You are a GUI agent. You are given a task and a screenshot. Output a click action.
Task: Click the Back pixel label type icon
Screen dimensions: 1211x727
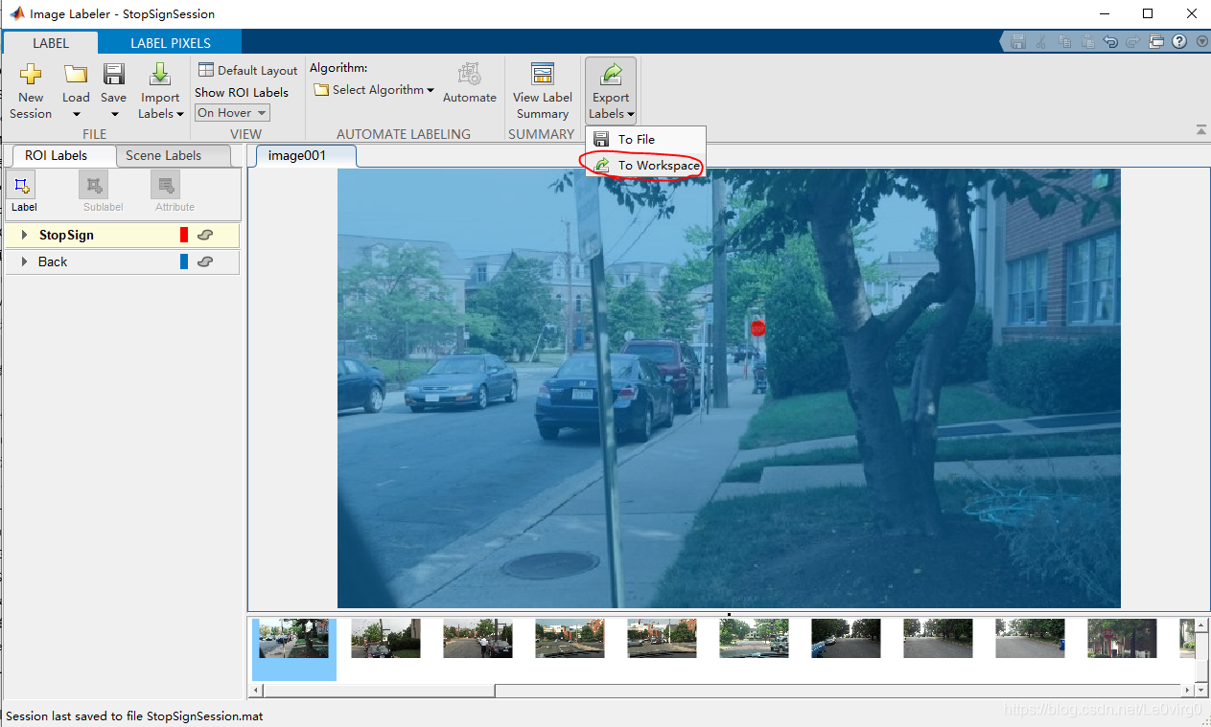(x=205, y=261)
